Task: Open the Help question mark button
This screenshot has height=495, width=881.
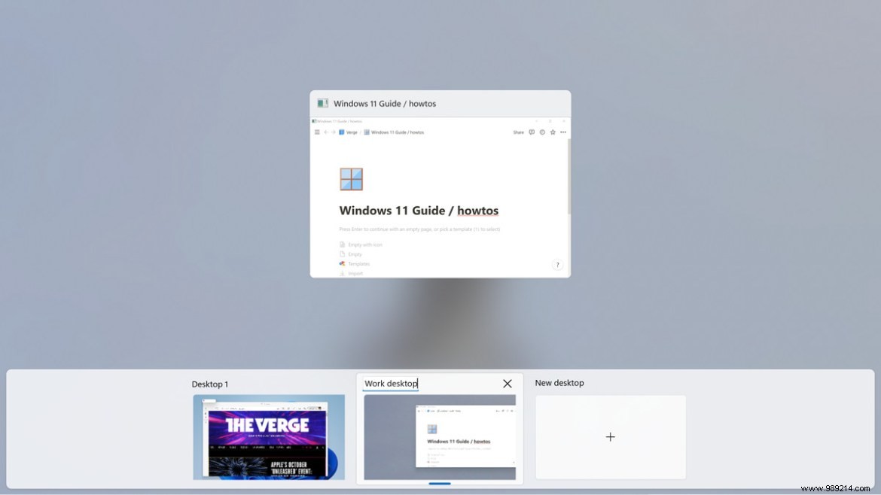Action: (x=558, y=265)
